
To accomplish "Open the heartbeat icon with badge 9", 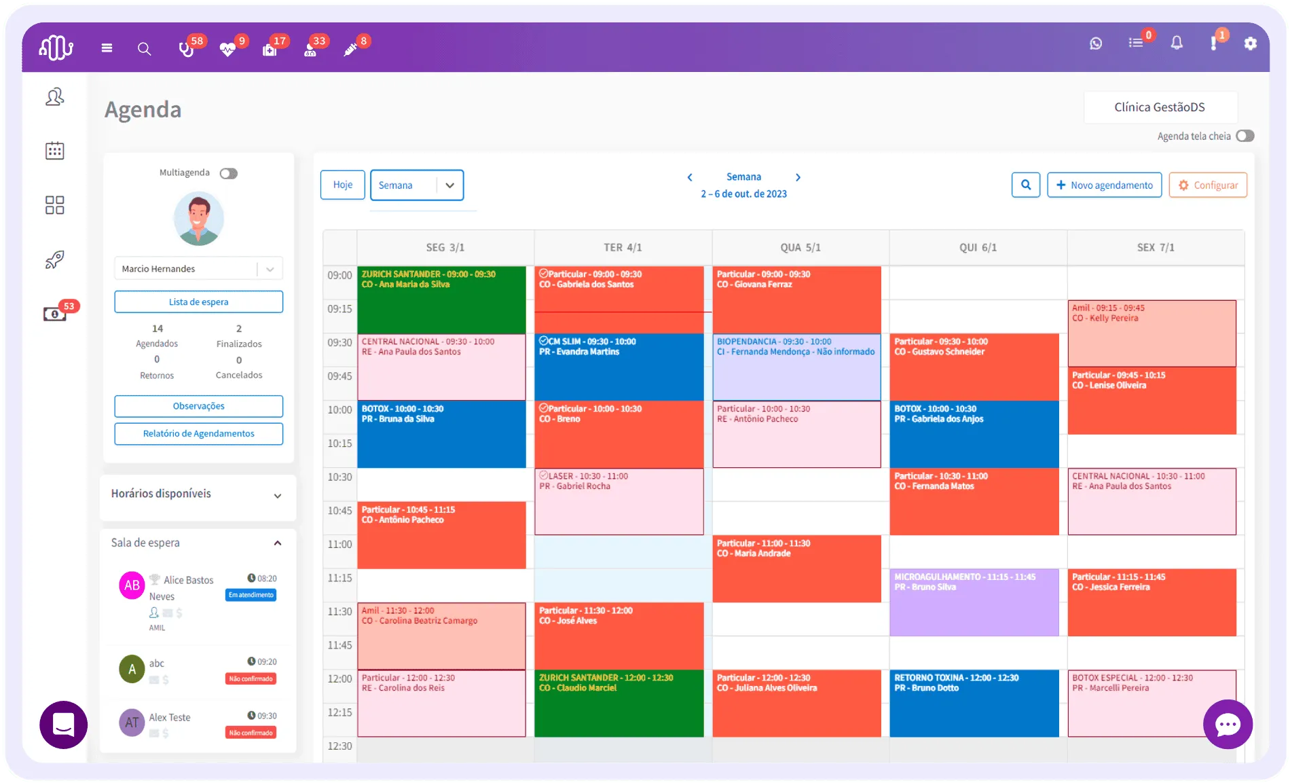I will click(x=227, y=49).
